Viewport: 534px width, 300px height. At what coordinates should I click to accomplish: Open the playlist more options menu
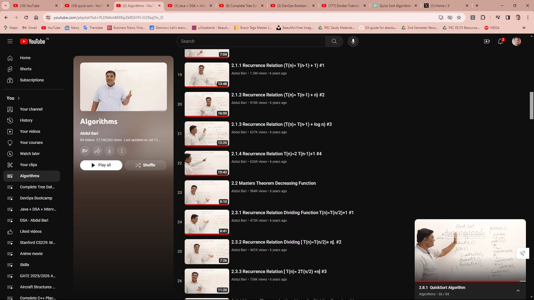[121, 151]
